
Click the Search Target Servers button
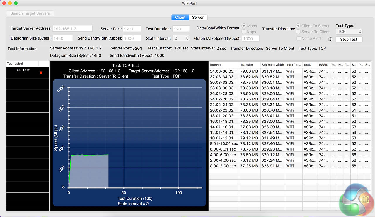(x=30, y=13)
